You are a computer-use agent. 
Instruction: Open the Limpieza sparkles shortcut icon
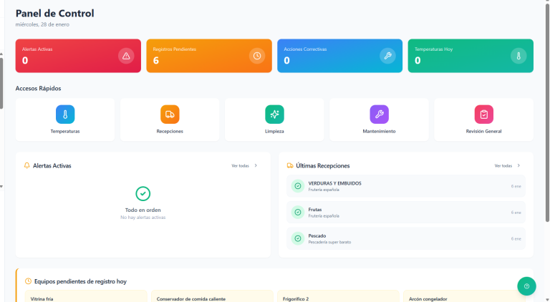(x=274, y=114)
